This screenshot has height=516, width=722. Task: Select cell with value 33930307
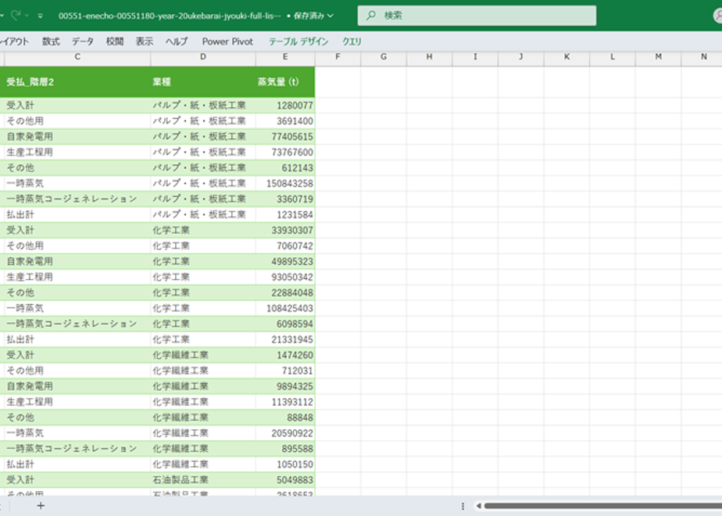click(285, 231)
